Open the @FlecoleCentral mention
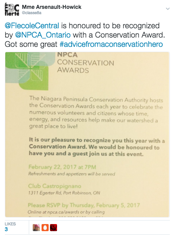176x236 pixels. coord(32,26)
